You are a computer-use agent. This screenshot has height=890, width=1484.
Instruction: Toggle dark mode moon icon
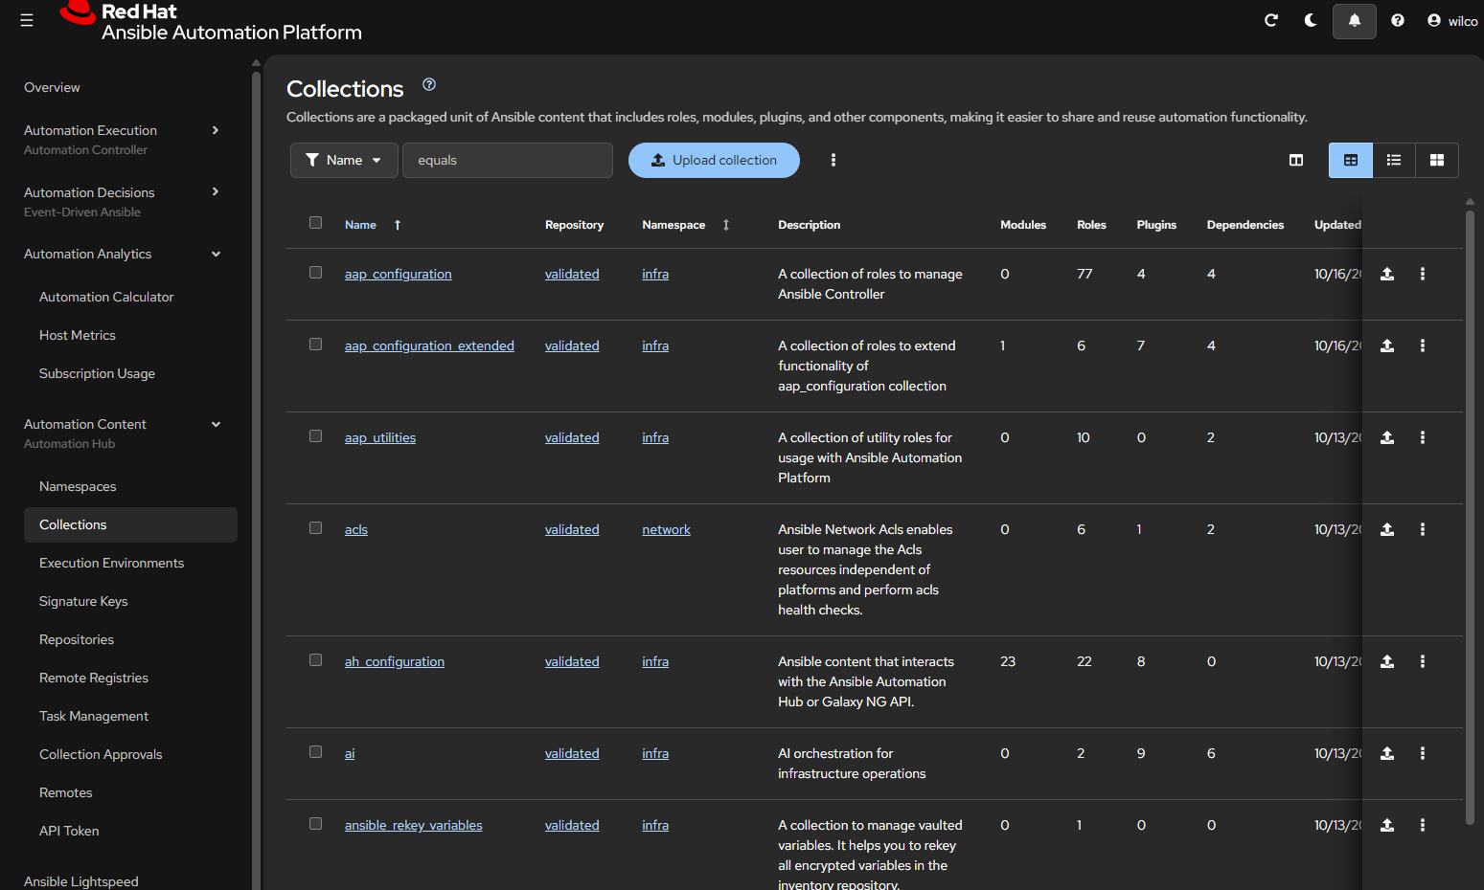[1311, 20]
